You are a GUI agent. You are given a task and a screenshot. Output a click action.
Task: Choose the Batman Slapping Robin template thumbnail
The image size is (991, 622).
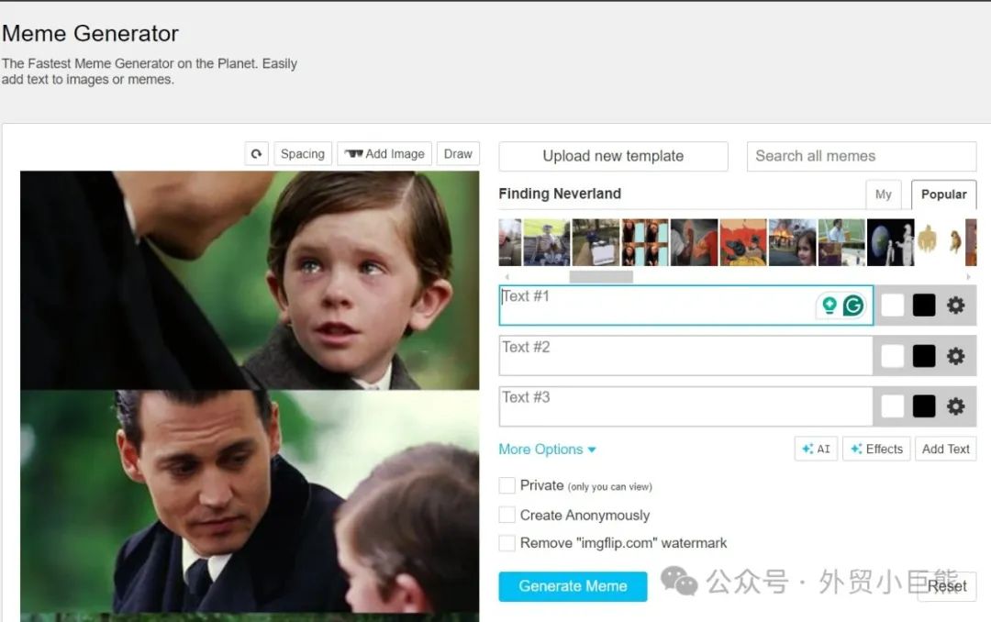coord(743,242)
